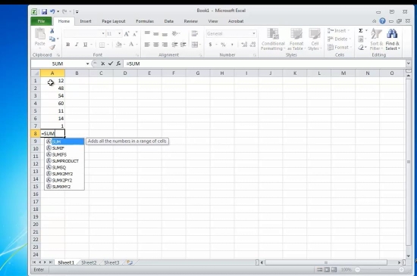This screenshot has height=276, width=417.
Task: Toggle Bold formatting button
Action: click(67, 45)
